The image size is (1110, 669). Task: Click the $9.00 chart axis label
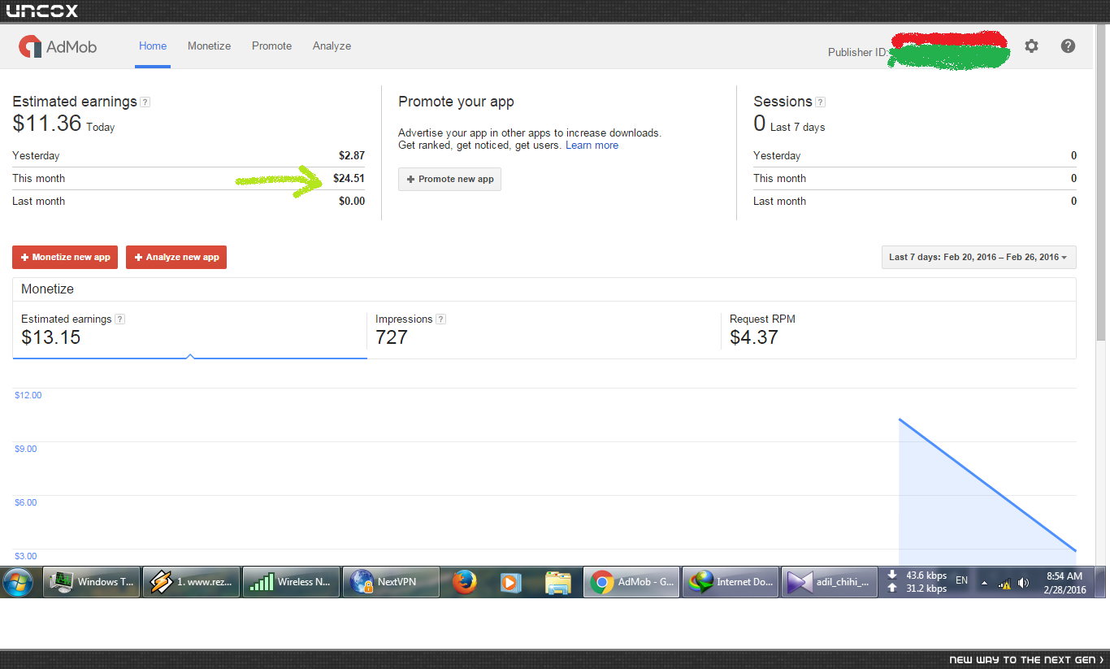26,449
